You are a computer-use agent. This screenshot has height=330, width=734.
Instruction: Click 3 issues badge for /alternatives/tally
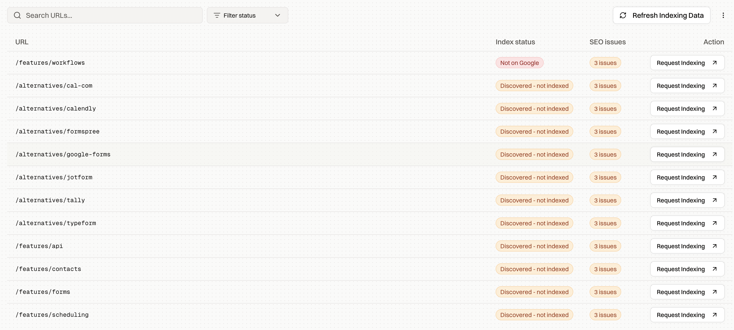605,200
